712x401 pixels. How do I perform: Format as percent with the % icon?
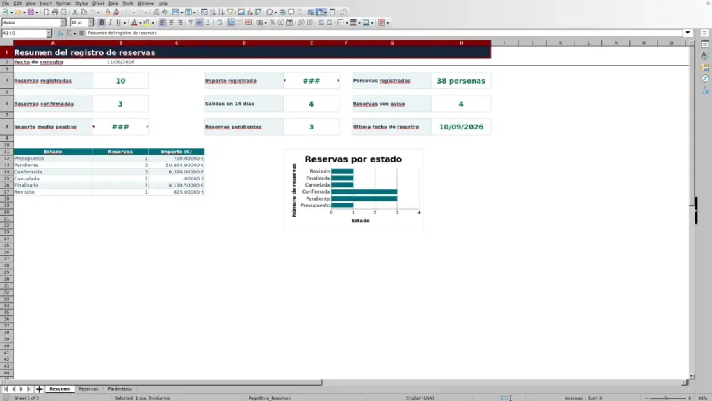click(273, 22)
